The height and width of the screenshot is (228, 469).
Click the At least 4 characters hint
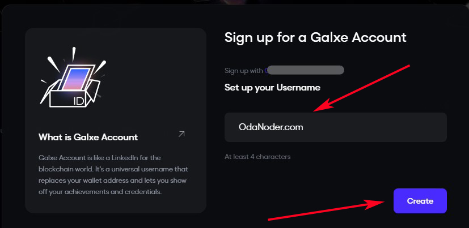[257, 156]
